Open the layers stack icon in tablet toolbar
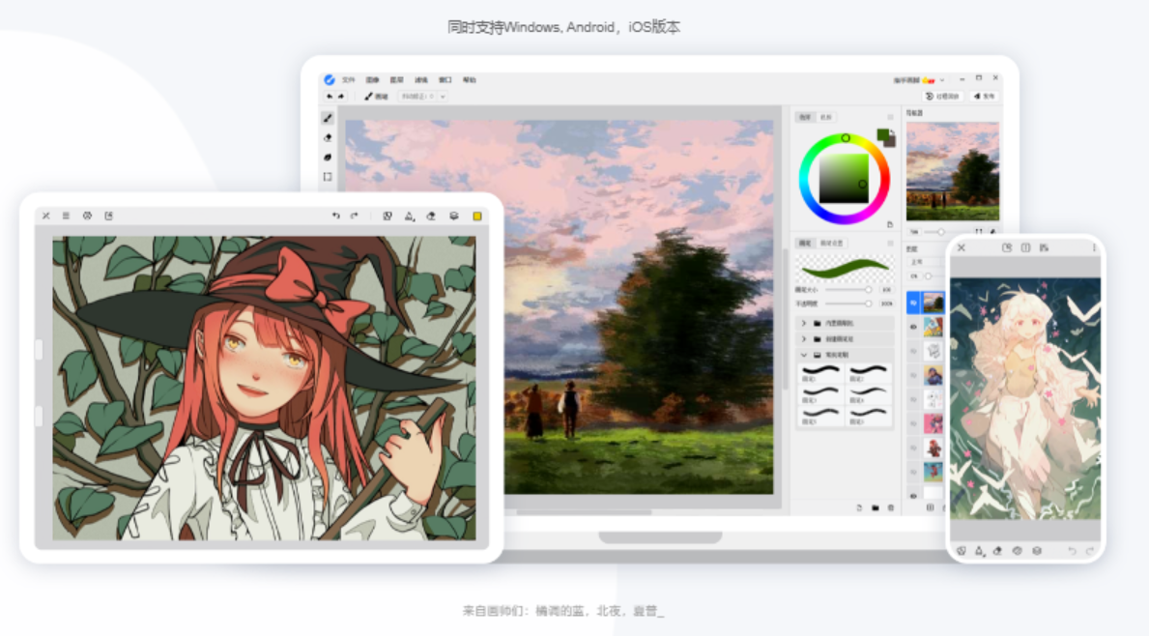This screenshot has width=1149, height=636. pos(453,216)
